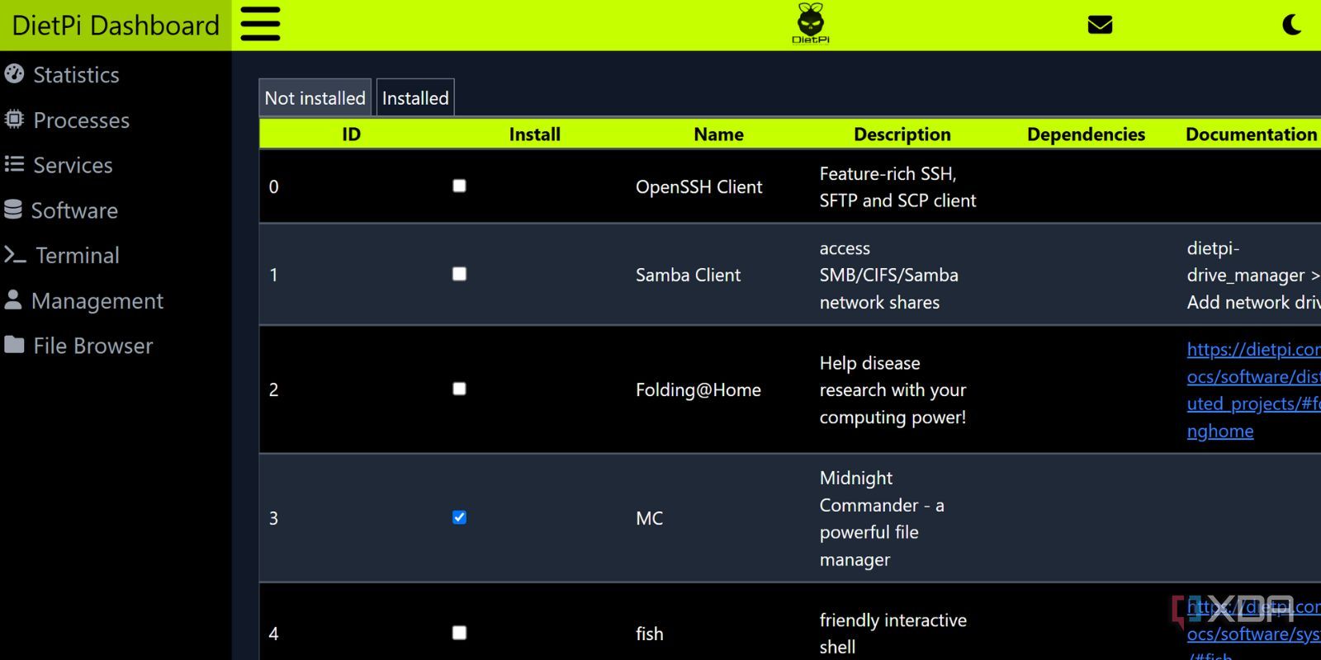Click the DietPi logo in header
Image resolution: width=1321 pixels, height=660 pixels.
tap(810, 23)
